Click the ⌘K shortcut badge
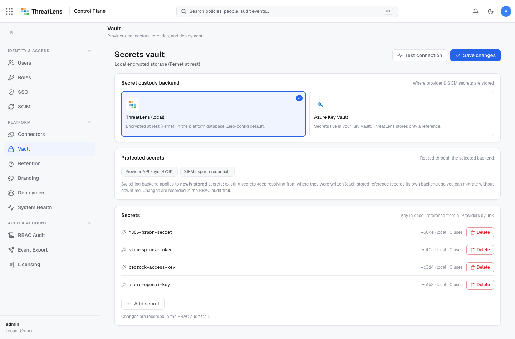Screen dimensions: 515x339 pos(388,11)
